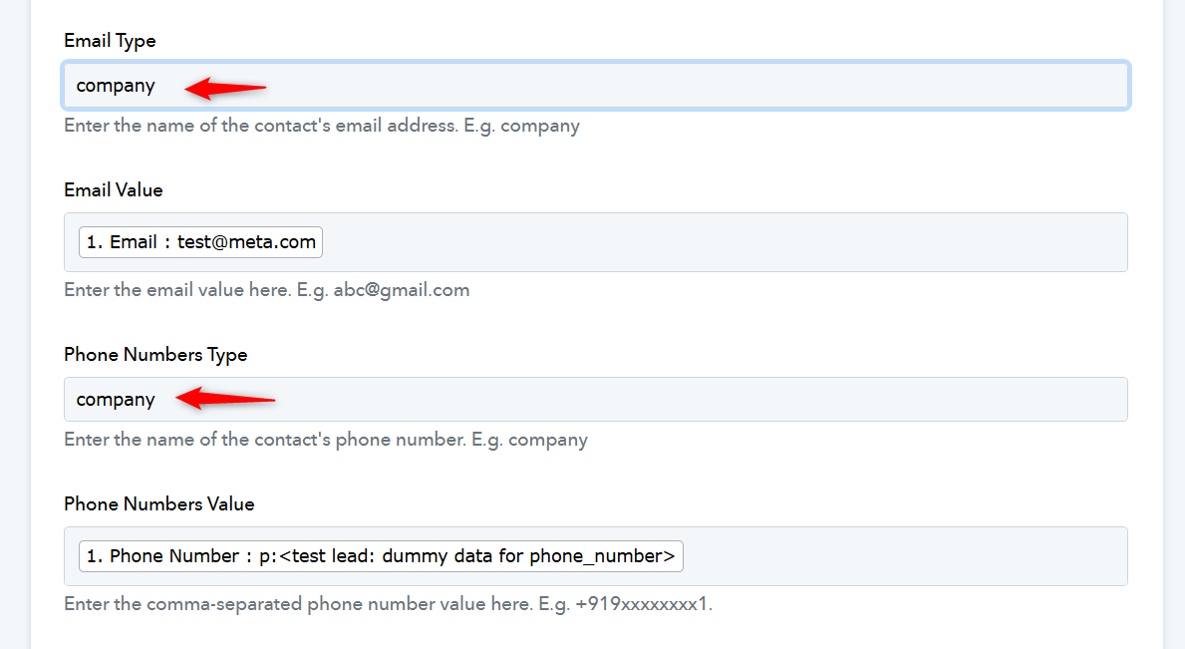This screenshot has width=1185, height=649.
Task: Click into the Phone Numbers Type field
Action: [x=698, y=400]
